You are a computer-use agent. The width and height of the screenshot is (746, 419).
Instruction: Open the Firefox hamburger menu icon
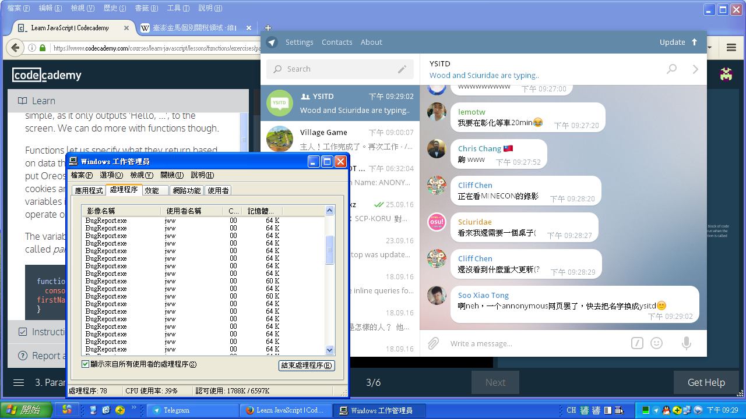coord(731,48)
